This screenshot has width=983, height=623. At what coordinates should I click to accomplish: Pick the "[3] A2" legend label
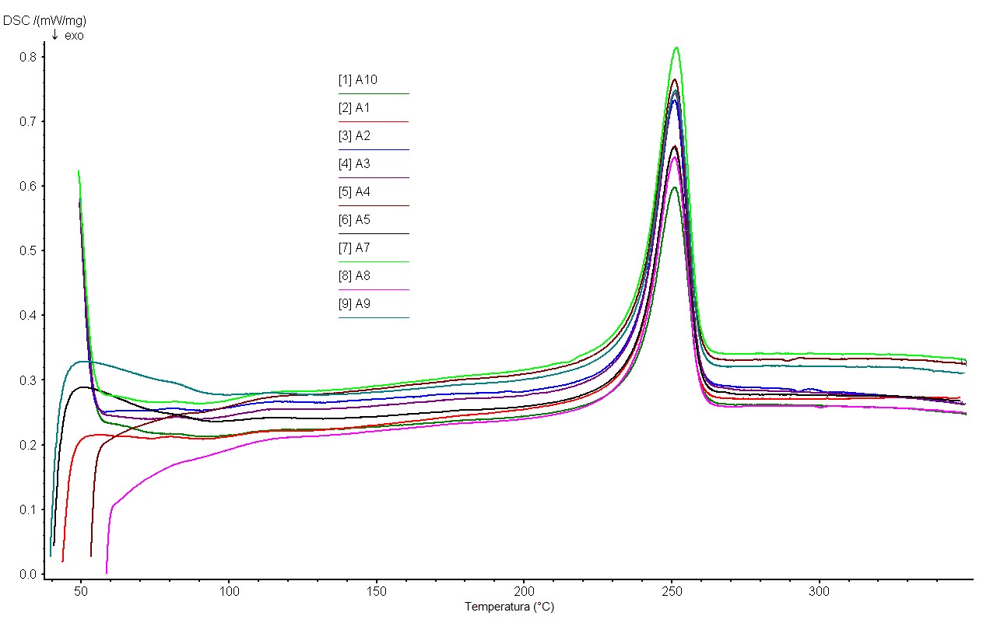[x=354, y=136]
